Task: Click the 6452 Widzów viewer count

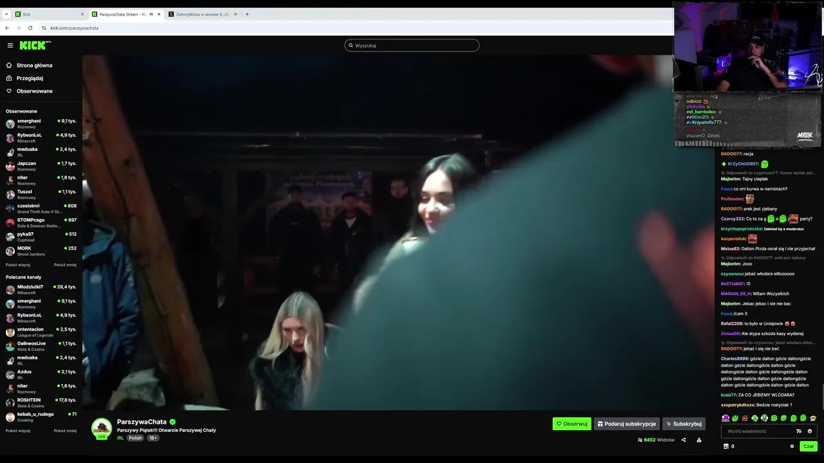Action: coord(656,440)
